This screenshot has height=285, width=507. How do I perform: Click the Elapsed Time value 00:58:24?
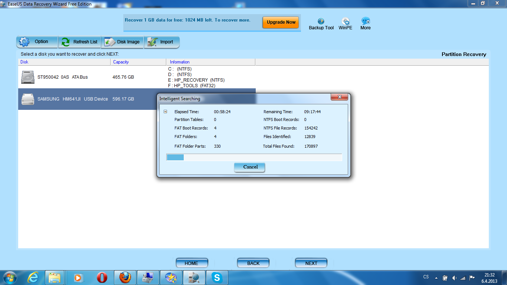point(222,112)
